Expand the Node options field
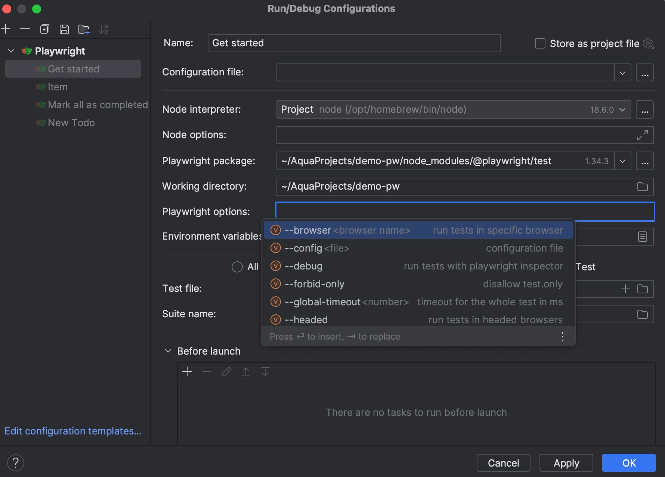665x477 pixels. click(642, 135)
